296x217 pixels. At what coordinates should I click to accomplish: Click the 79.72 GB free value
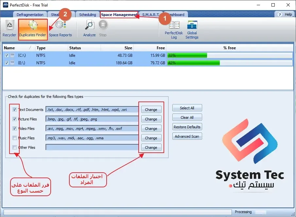(158, 63)
